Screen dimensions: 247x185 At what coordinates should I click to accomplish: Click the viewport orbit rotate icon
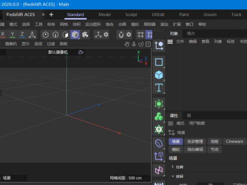(x=141, y=44)
